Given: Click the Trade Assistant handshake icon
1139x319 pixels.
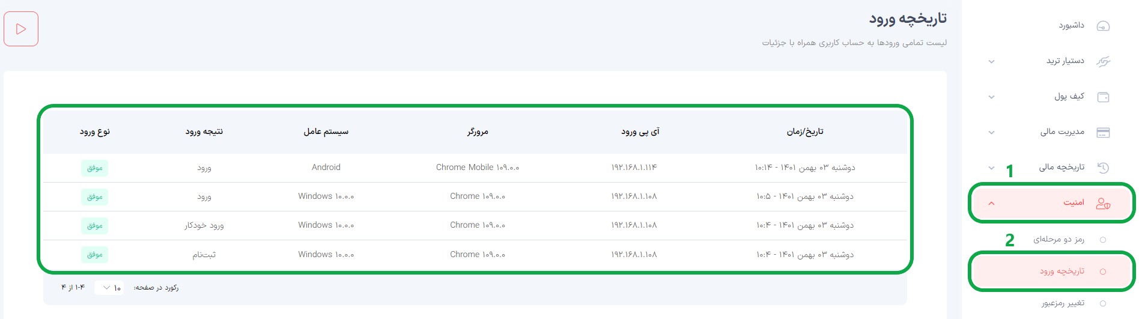Looking at the screenshot, I should click(x=1104, y=61).
